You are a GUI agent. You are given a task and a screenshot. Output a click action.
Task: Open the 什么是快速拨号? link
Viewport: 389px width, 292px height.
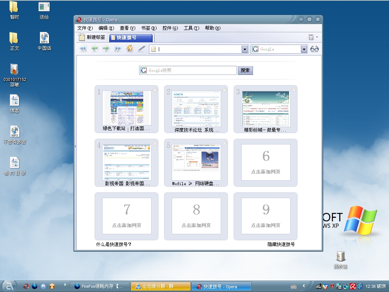coord(114,244)
